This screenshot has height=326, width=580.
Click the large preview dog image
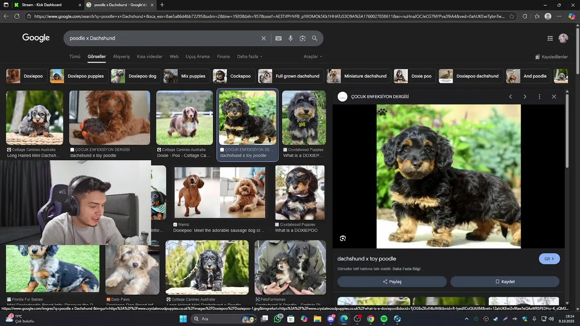point(449,177)
